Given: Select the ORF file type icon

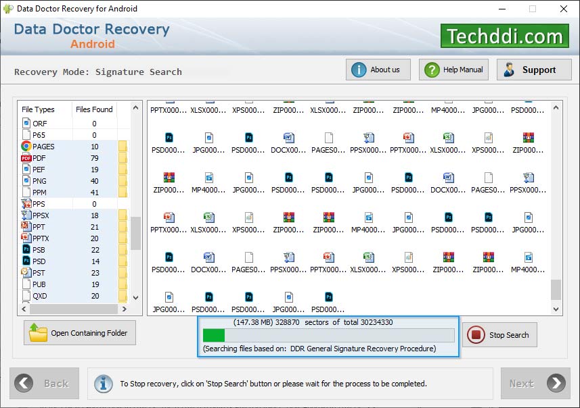Looking at the screenshot, I should click(26, 123).
